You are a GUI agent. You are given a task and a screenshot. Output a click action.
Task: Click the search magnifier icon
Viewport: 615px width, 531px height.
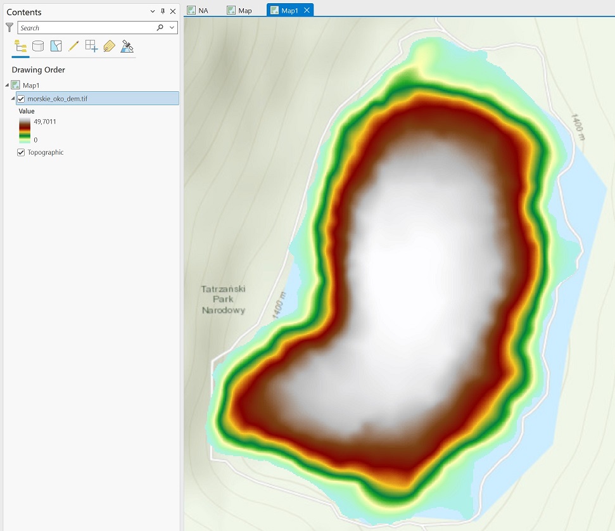160,28
